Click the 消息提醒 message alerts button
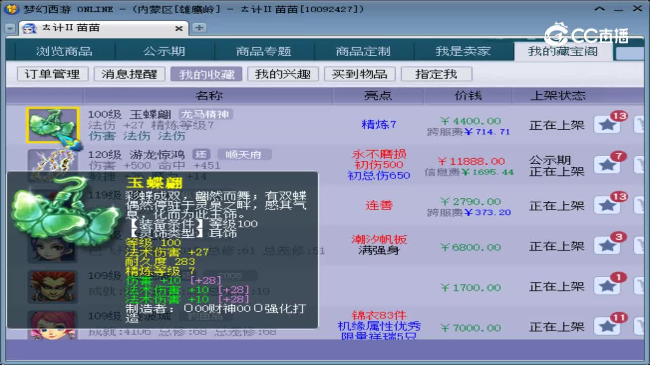 point(128,74)
